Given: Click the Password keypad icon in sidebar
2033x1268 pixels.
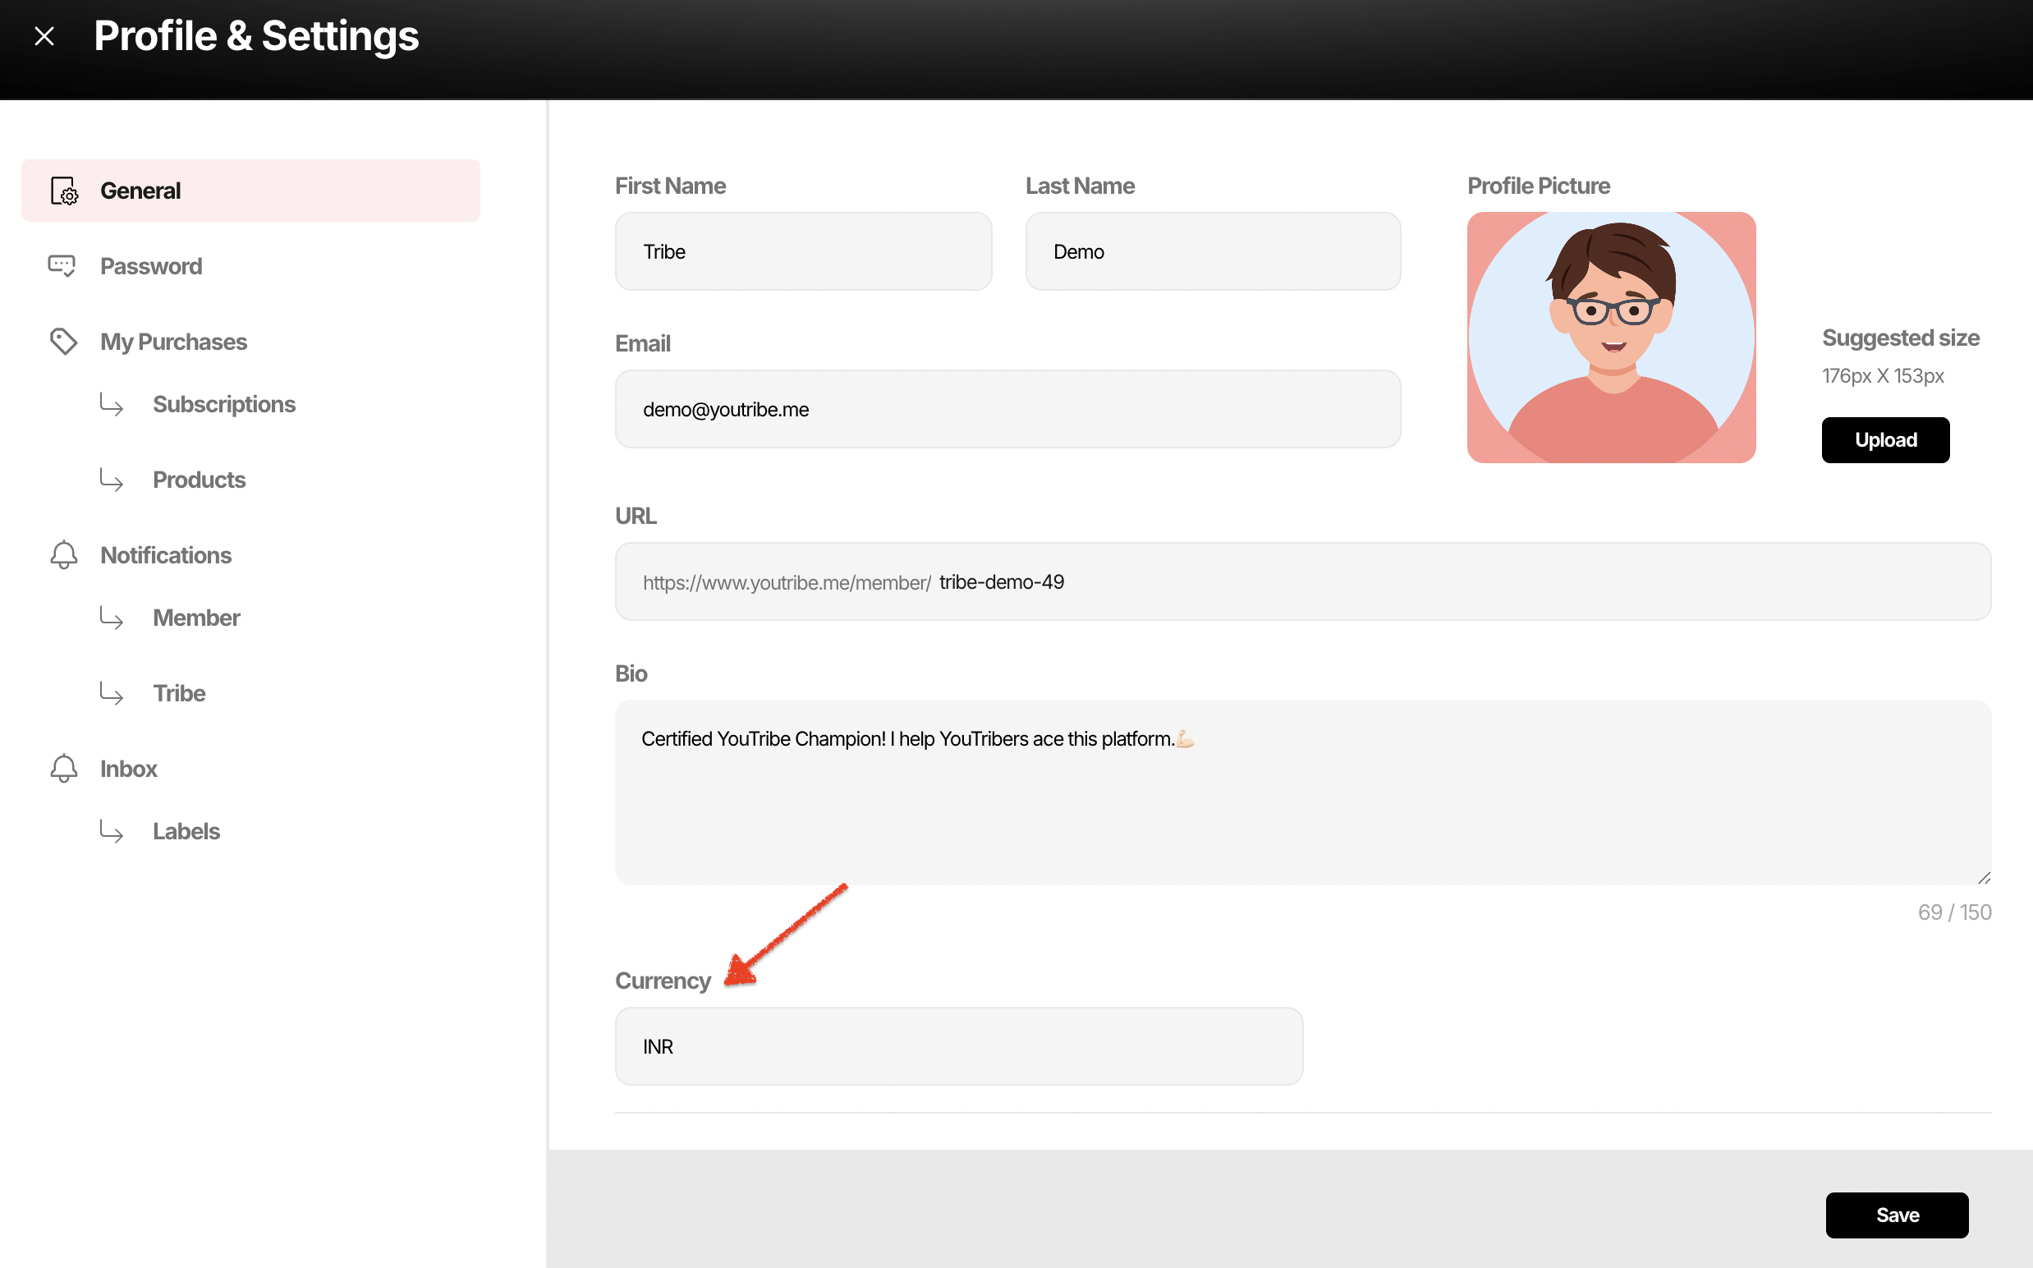Looking at the screenshot, I should point(62,266).
